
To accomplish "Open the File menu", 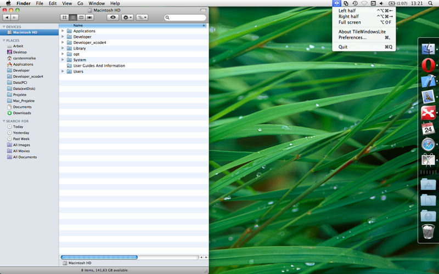I will [x=40, y=3].
